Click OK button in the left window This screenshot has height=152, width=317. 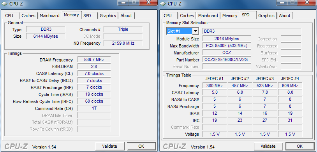141,146
